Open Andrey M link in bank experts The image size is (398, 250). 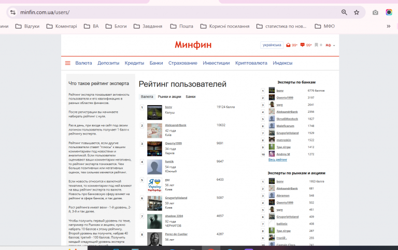283,154
